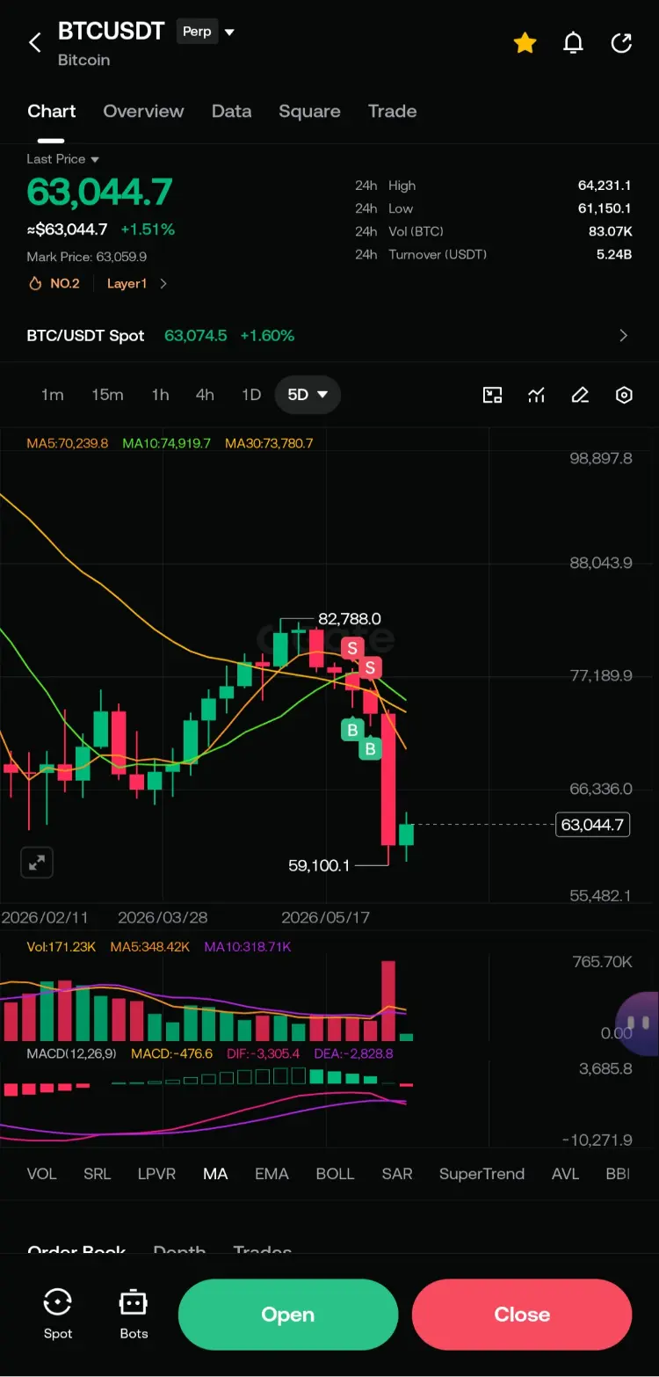Screen dimensions: 659x1377
Task: Tap the MA10:74,919.7 indicator value
Action: point(166,443)
